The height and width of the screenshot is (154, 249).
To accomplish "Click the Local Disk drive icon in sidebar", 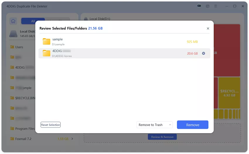I will pyautogui.click(x=13, y=34).
